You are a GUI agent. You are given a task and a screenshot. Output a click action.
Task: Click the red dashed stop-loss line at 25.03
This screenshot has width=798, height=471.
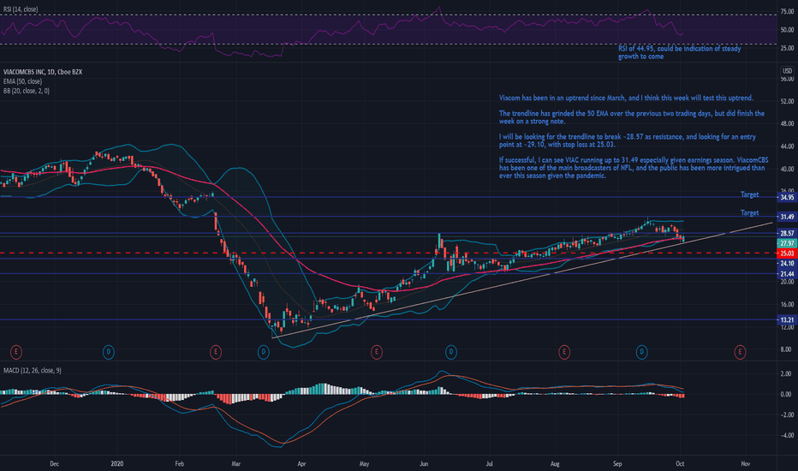point(387,253)
